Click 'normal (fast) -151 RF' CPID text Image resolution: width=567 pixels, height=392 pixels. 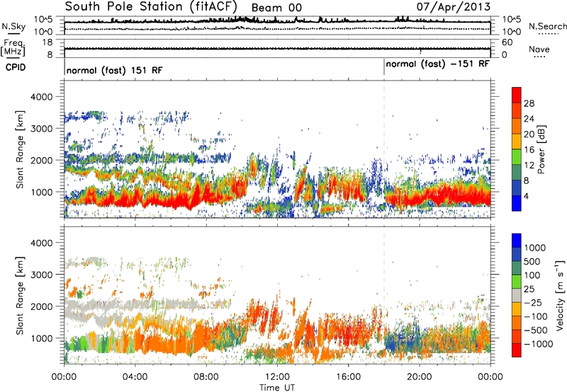(437, 64)
